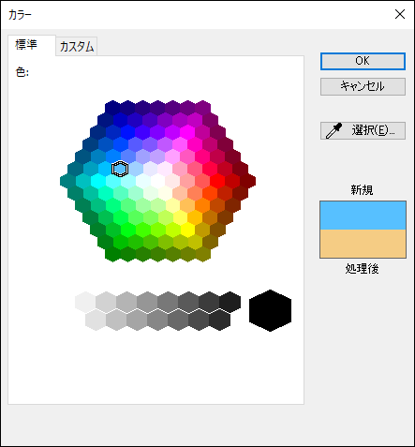Viewport: 415px width, 447px height.
Task: Select the pure red hexagon
Action: (x=217, y=181)
